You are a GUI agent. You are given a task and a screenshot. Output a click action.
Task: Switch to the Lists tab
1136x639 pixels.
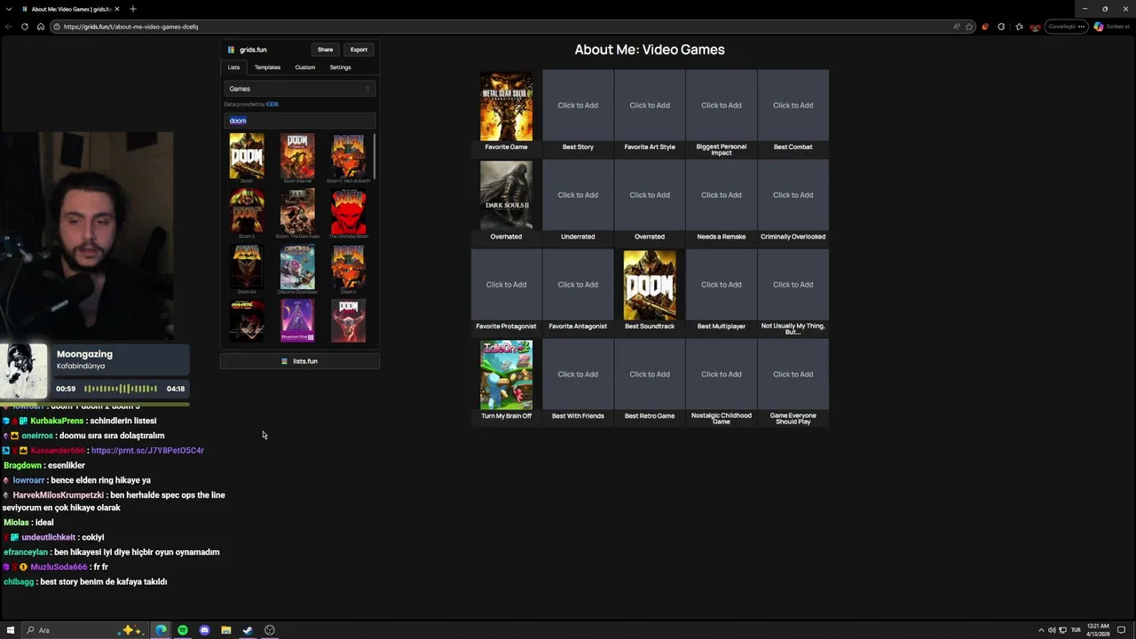(233, 67)
